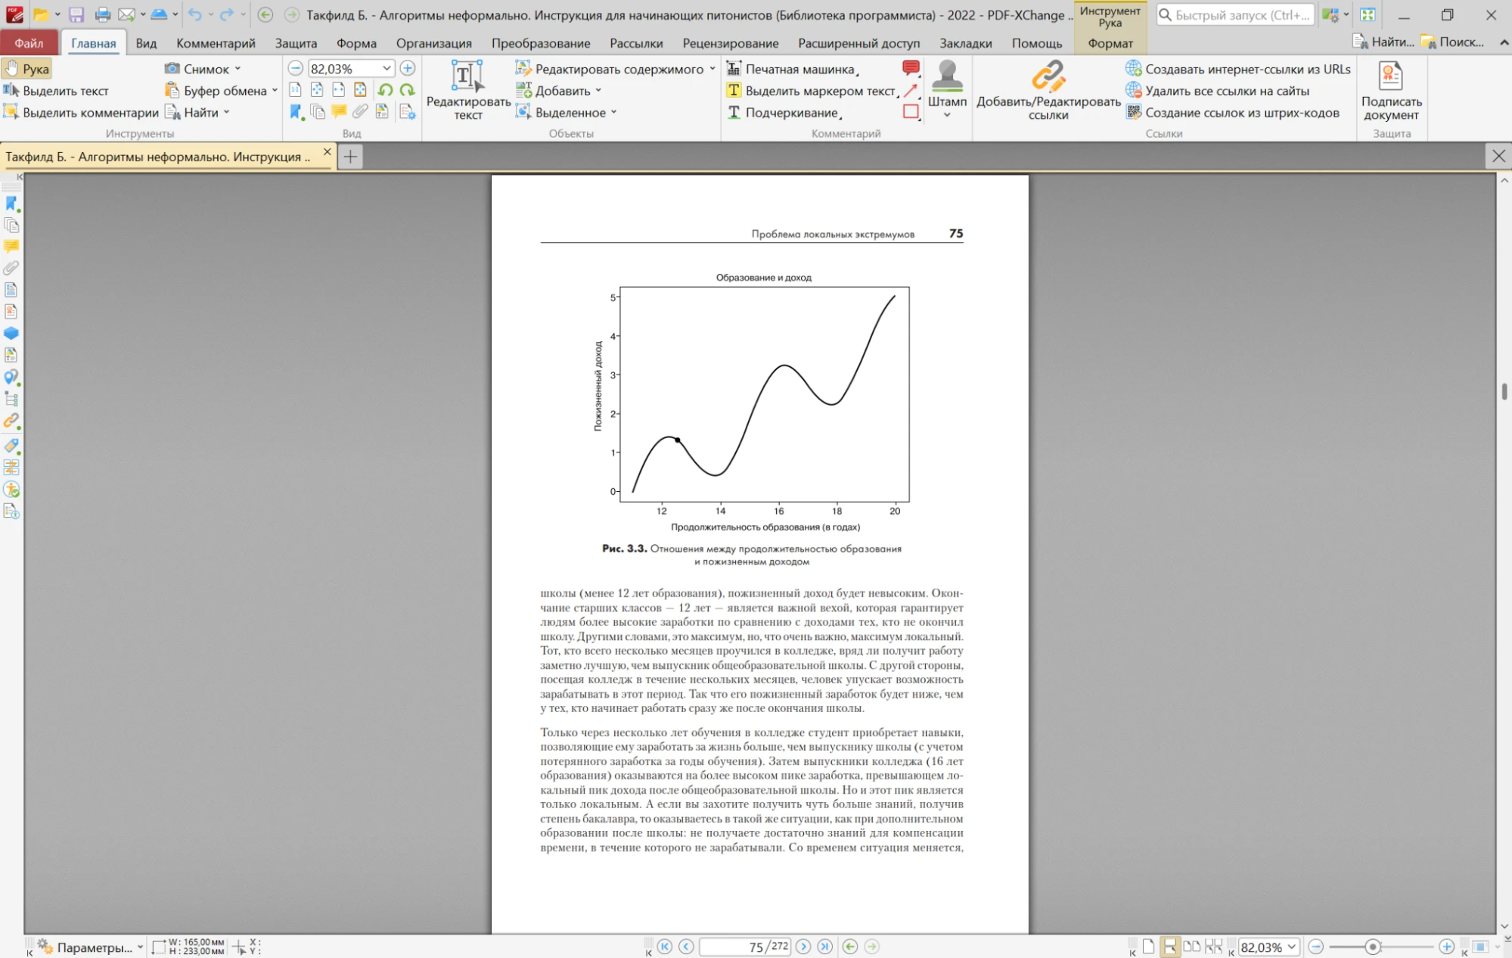Open the Comments pane in left sidebar
Image resolution: width=1512 pixels, height=958 pixels.
[x=11, y=247]
